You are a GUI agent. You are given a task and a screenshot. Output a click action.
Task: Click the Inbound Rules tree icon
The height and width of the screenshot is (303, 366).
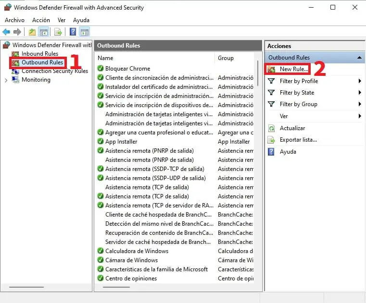15,54
